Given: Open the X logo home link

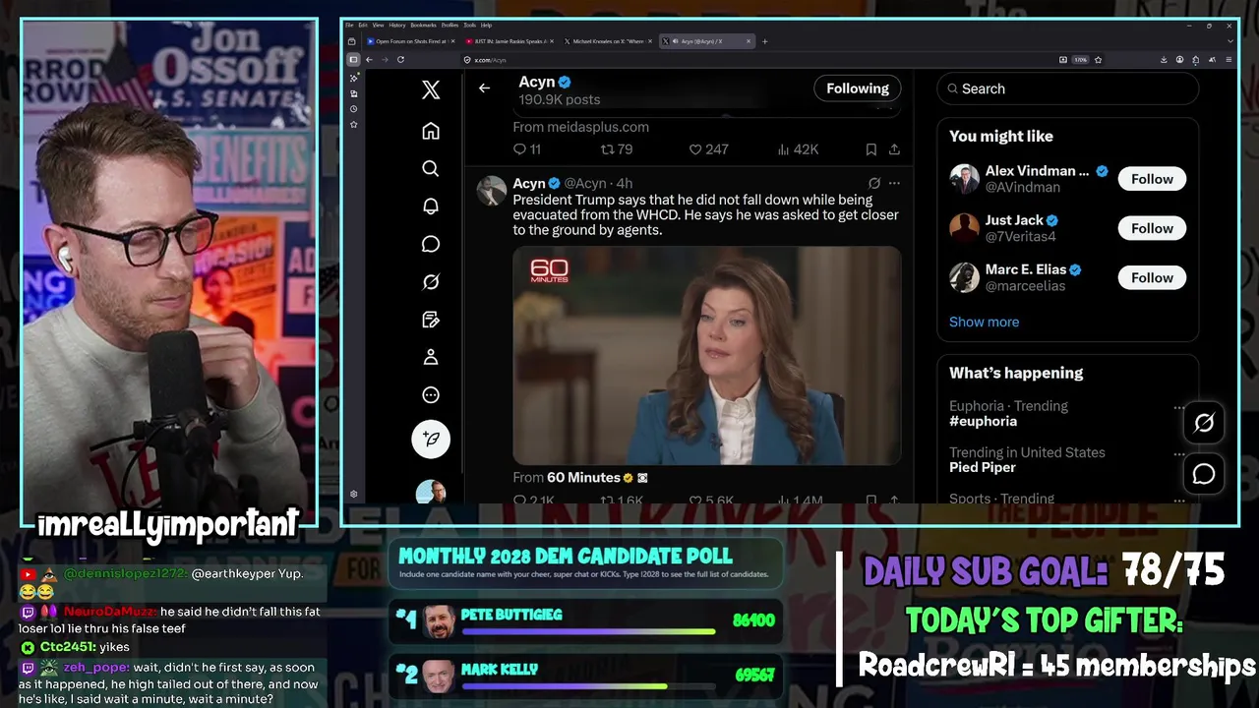Looking at the screenshot, I should tap(431, 89).
